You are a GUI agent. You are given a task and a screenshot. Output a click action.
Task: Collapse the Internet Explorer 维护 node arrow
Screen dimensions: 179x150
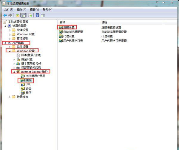click(x=14, y=72)
